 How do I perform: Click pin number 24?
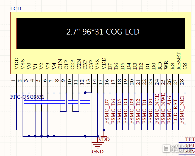pyautogui.click(x=157, y=82)
